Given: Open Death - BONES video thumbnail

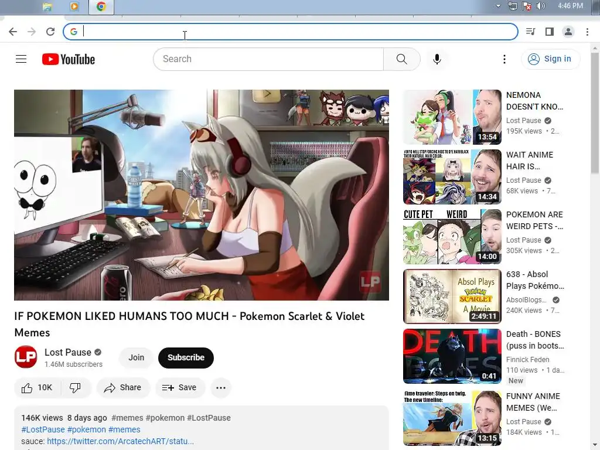Looking at the screenshot, I should [452, 356].
